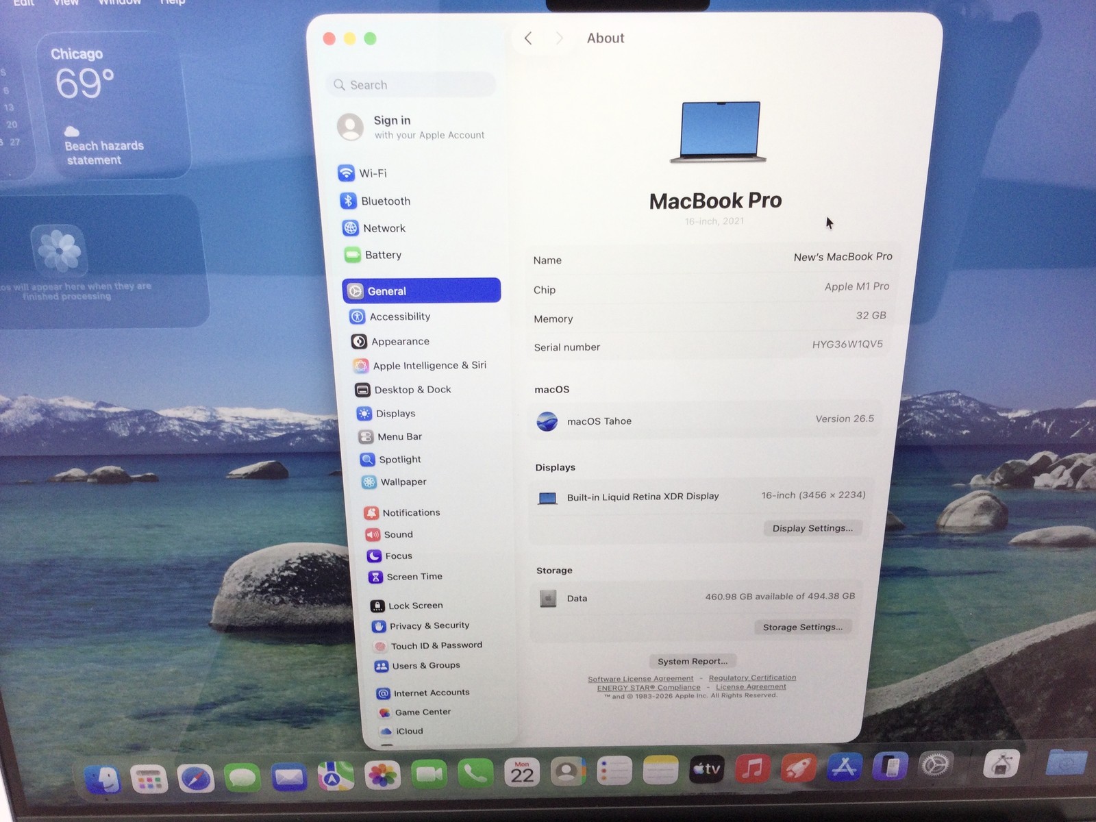Open Battery settings

[x=373, y=255]
